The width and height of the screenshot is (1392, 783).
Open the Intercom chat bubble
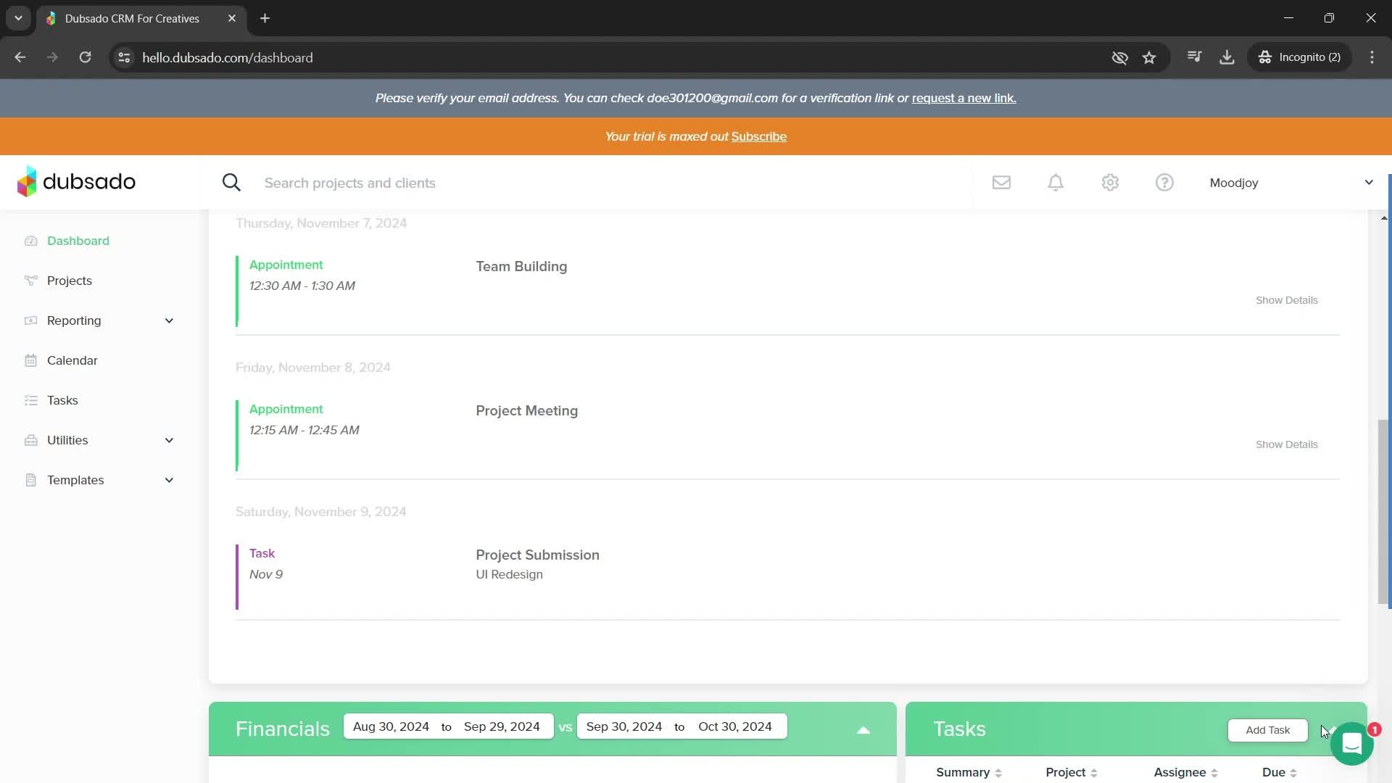click(1351, 744)
